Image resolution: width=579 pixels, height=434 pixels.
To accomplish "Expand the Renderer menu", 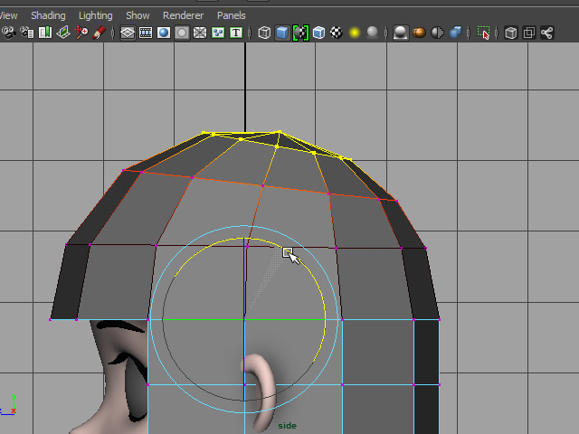I will 183,15.
